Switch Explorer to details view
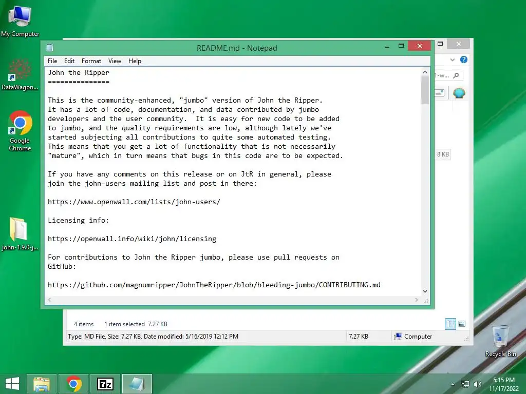The width and height of the screenshot is (526, 394). 450,324
